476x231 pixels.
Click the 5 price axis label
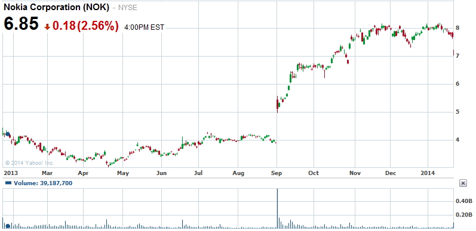click(457, 112)
